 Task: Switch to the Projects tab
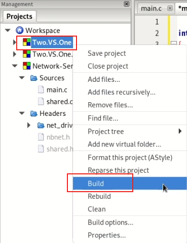[19, 16]
